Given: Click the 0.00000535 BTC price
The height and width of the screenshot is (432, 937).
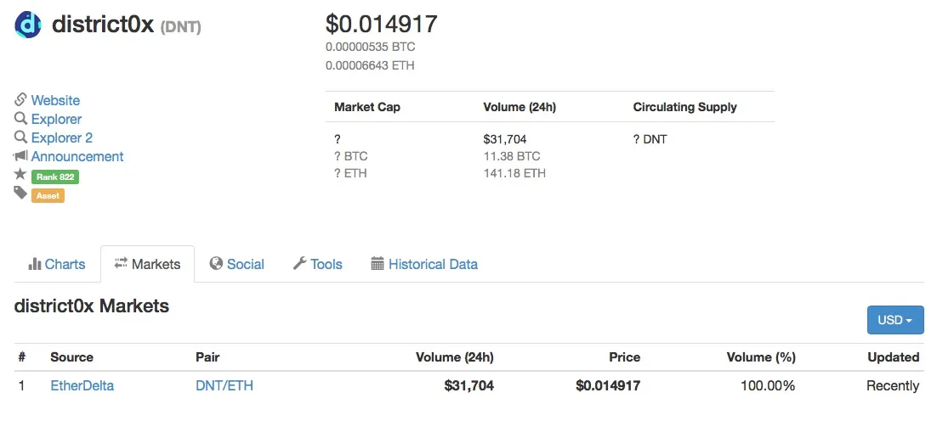Looking at the screenshot, I should tap(371, 47).
